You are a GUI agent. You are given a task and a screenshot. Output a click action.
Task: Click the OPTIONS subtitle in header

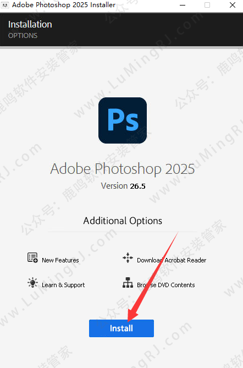pos(23,36)
